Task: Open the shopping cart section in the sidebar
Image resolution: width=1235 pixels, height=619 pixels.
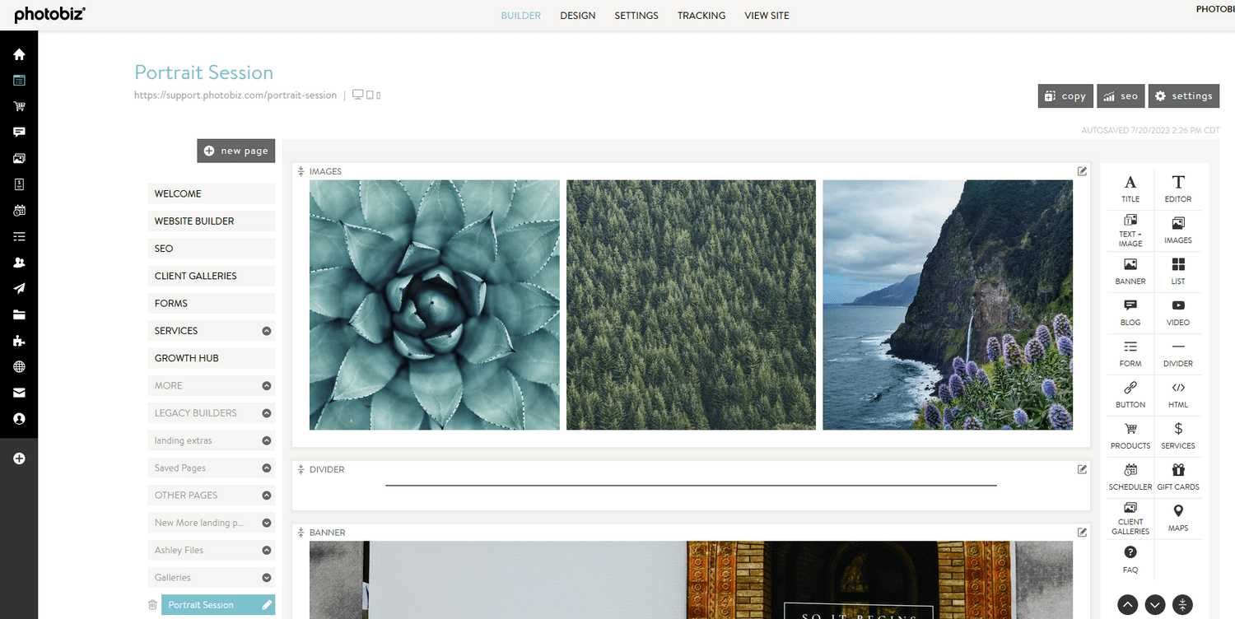Action: [18, 106]
